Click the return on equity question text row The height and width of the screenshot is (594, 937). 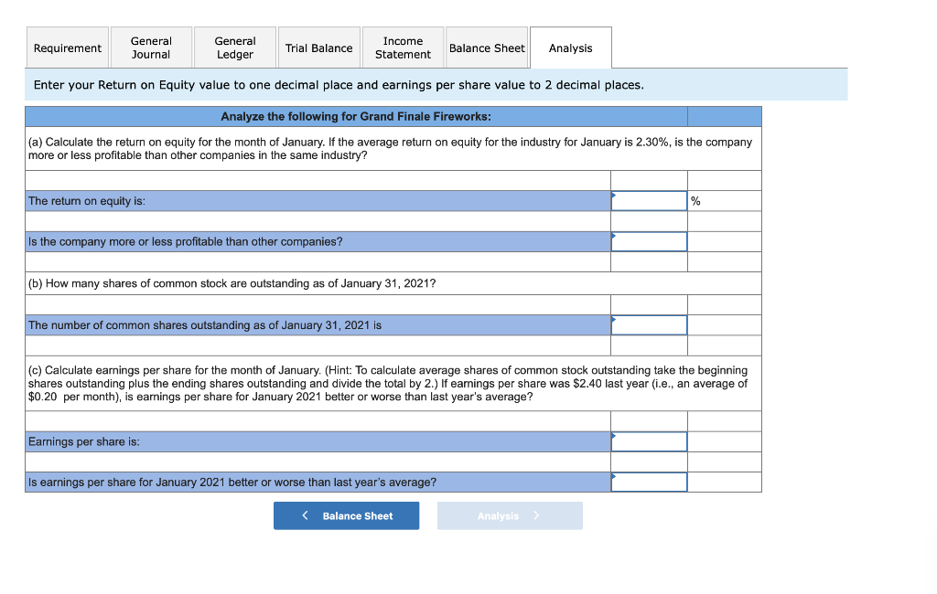click(x=318, y=200)
